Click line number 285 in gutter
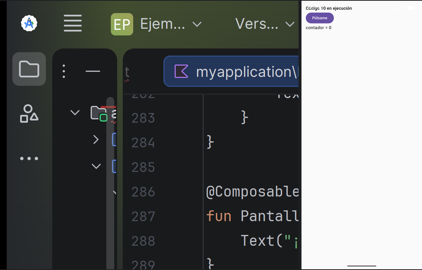 tap(143, 167)
